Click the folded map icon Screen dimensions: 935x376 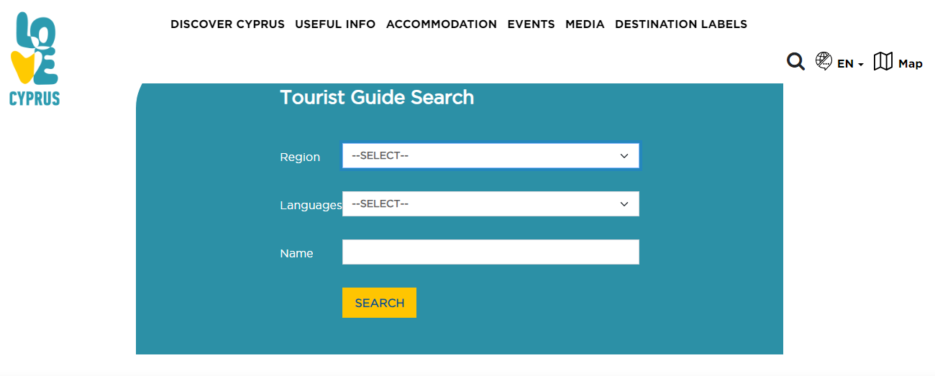(882, 62)
